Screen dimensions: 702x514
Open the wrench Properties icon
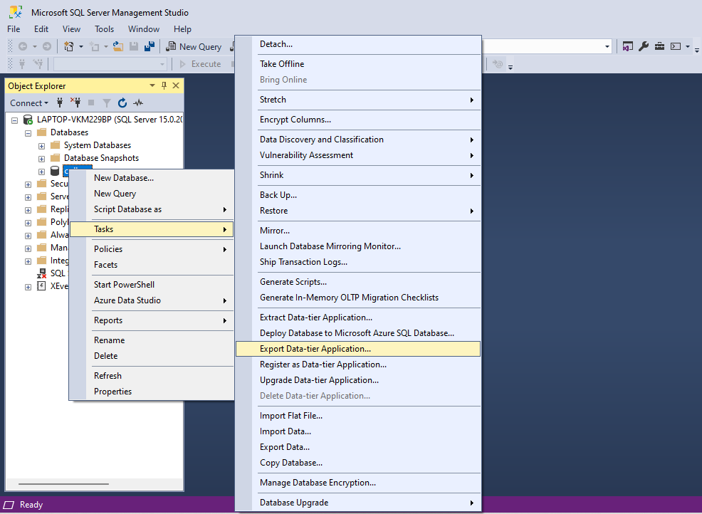[644, 46]
